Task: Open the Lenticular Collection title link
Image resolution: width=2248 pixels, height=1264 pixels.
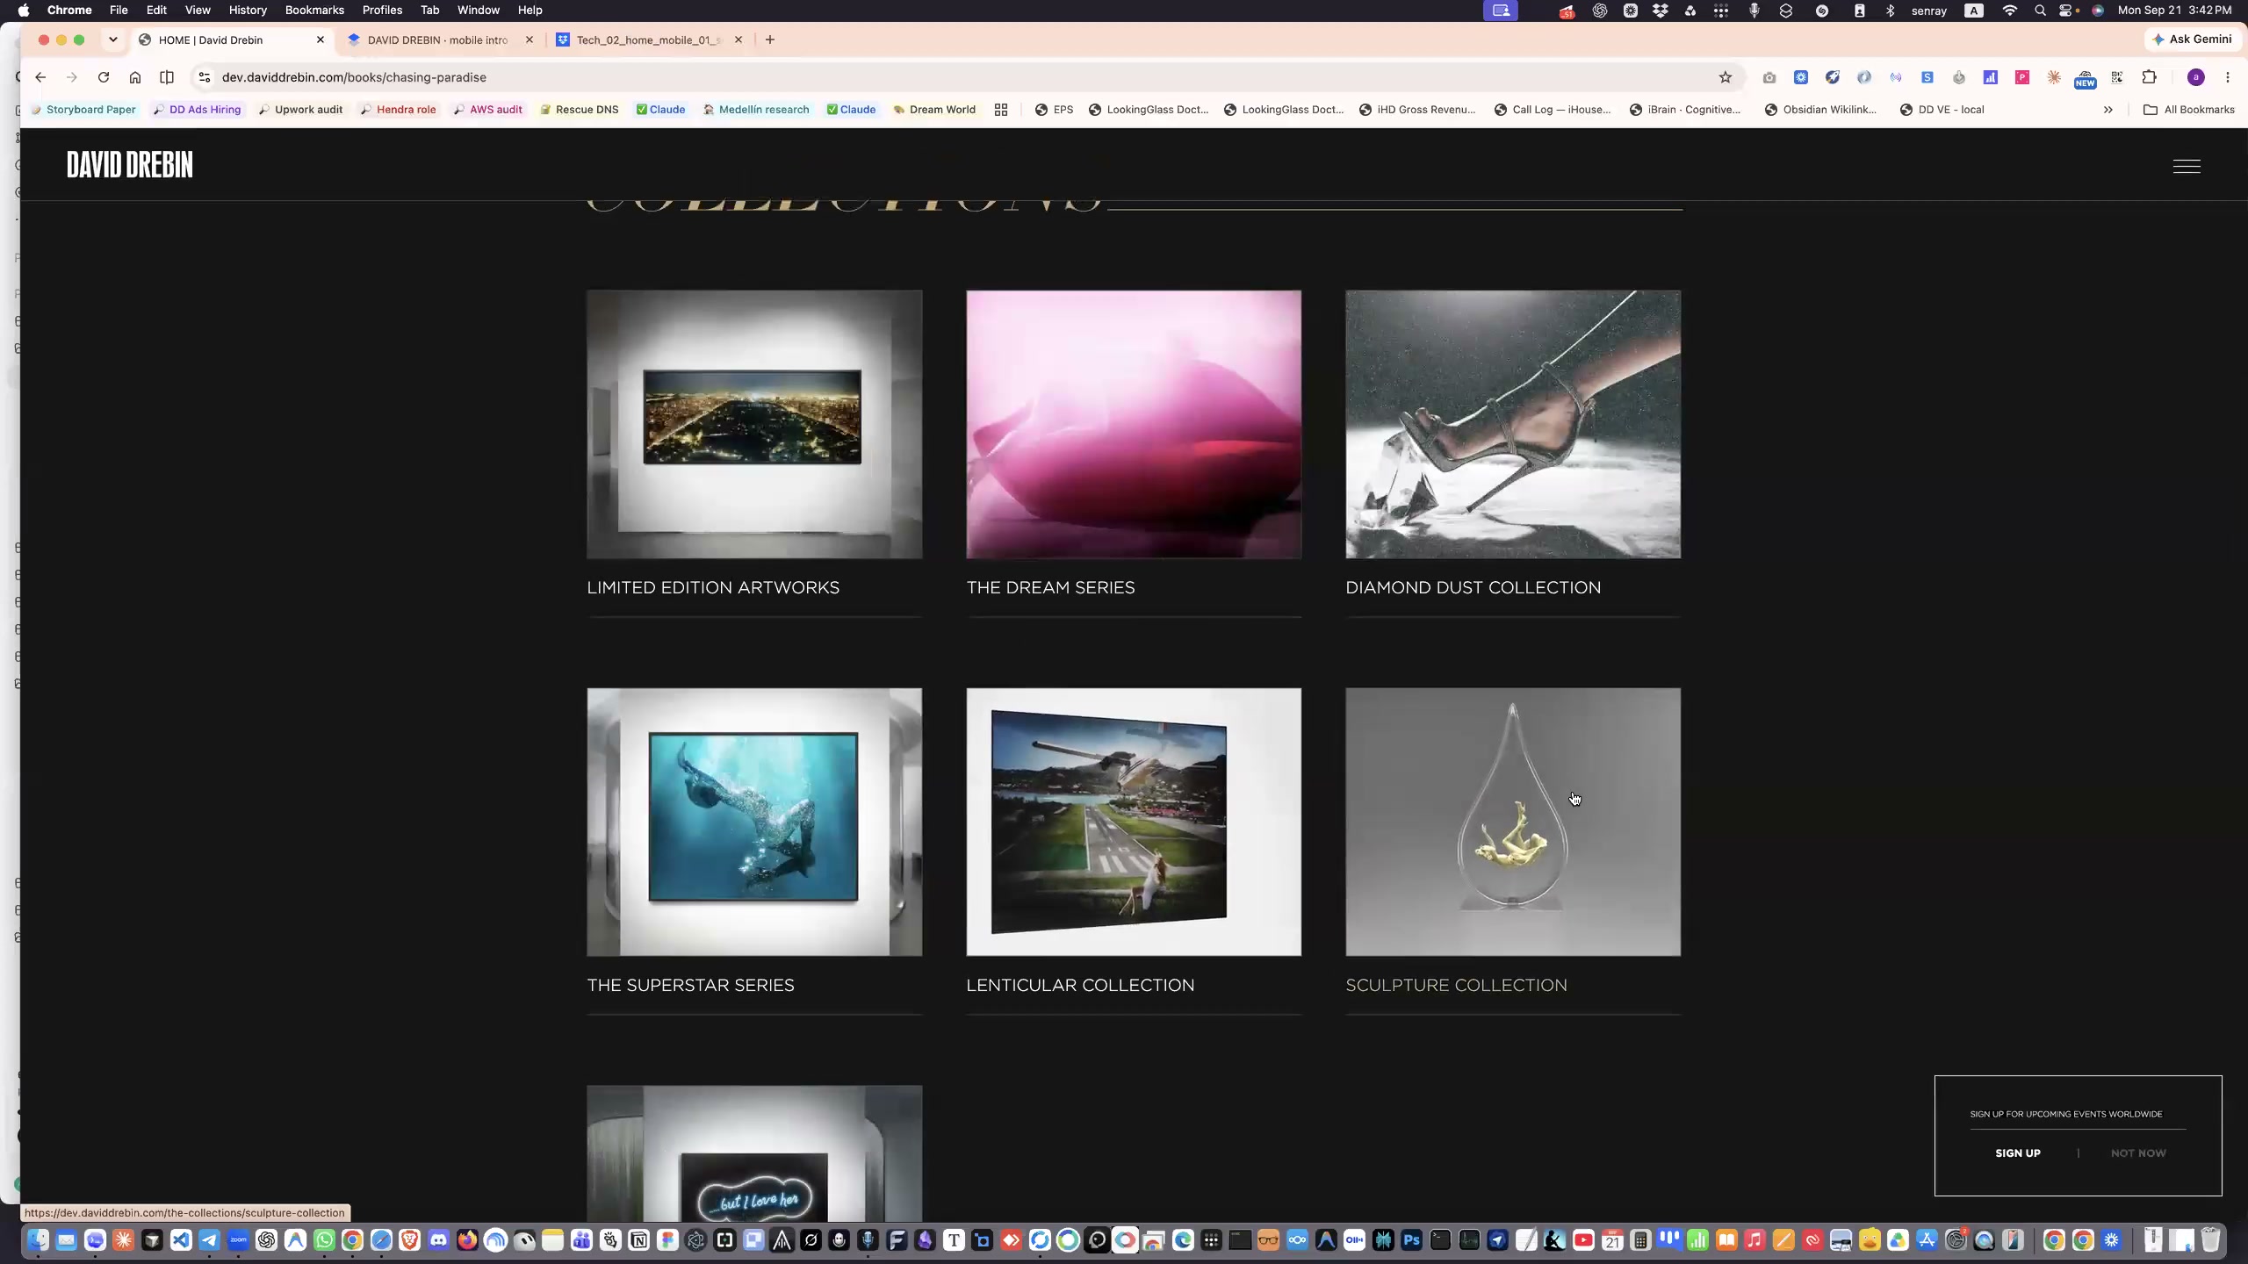Action: pyautogui.click(x=1080, y=985)
